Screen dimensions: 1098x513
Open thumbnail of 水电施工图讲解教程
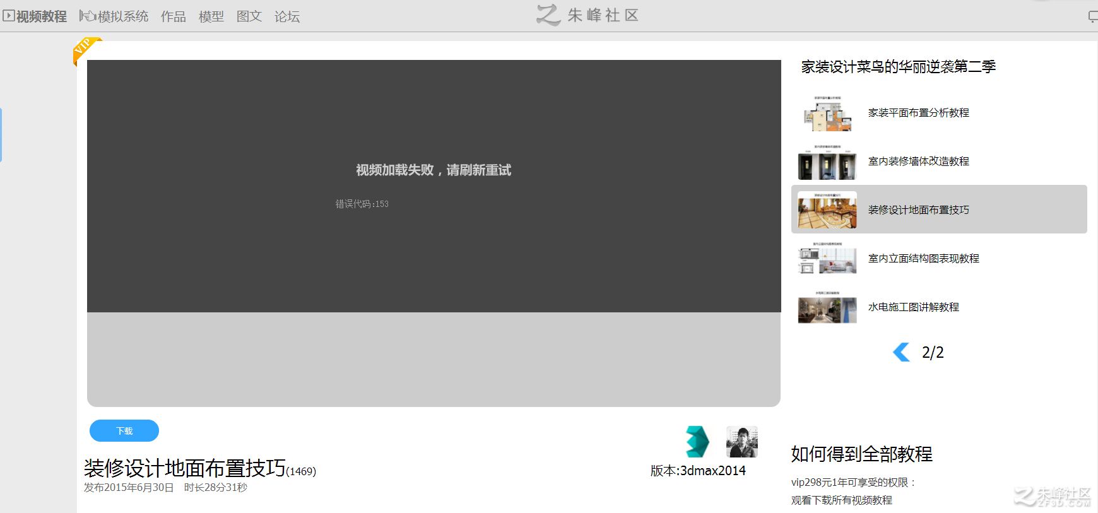827,307
